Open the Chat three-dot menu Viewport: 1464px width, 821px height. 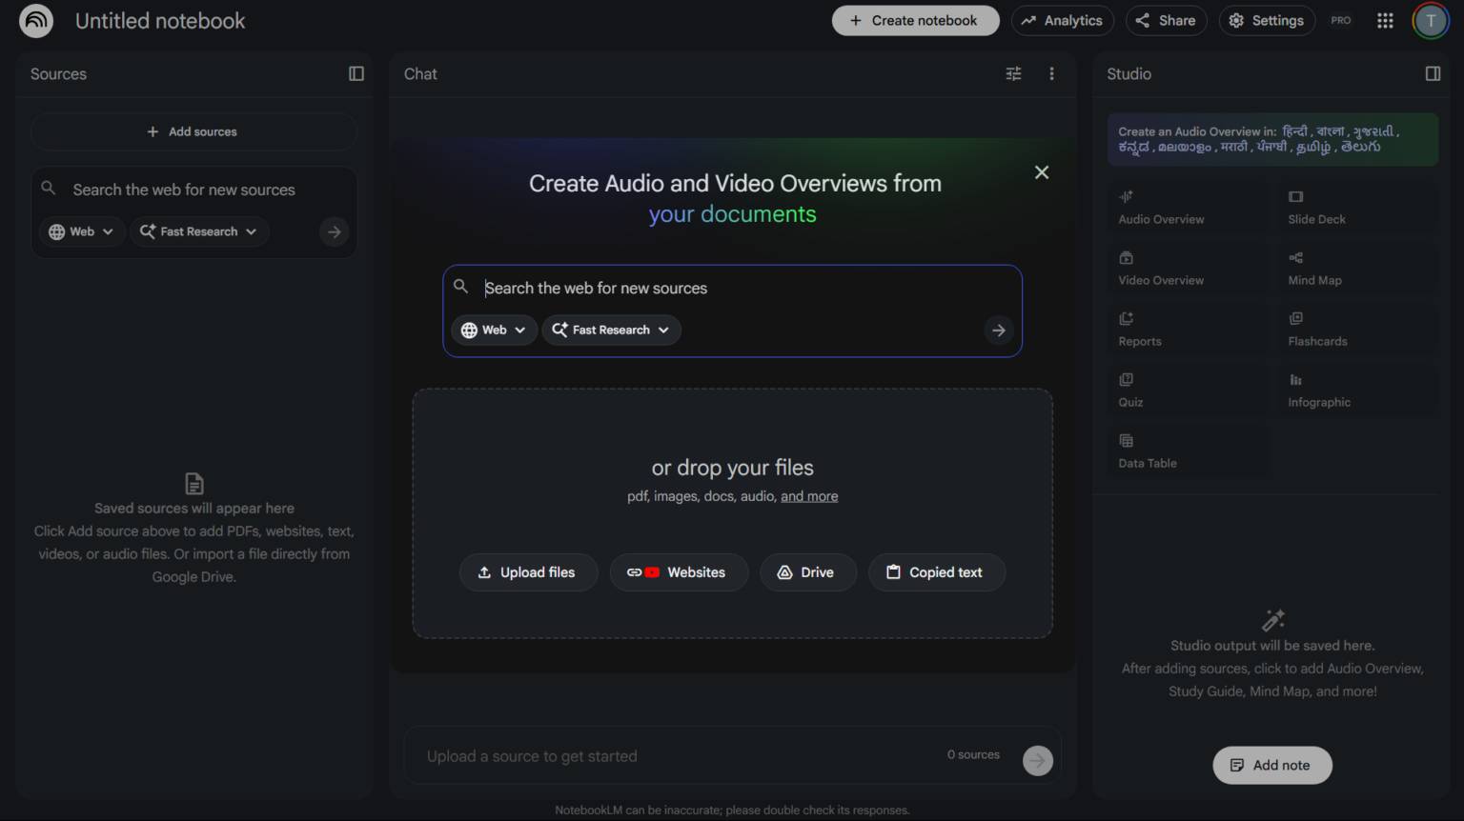point(1051,73)
